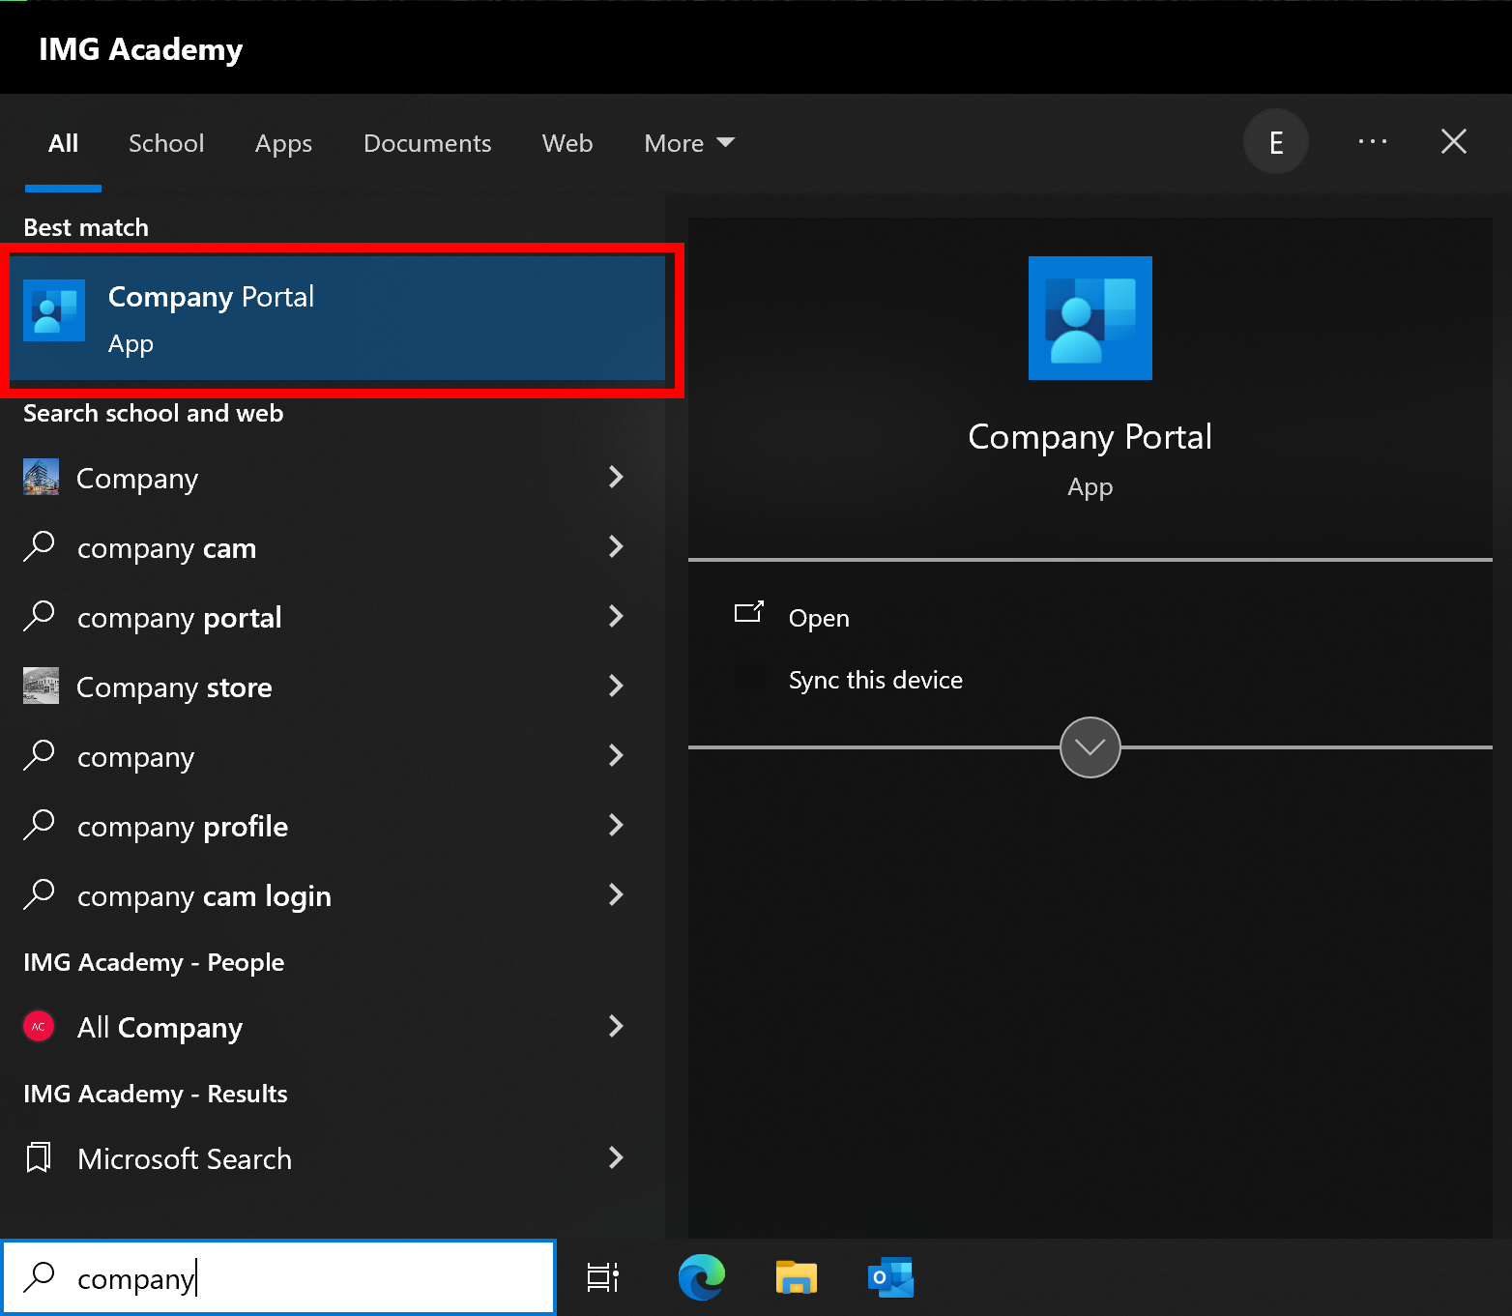This screenshot has height=1316, width=1512.
Task: Click Sync this device
Action: 876,680
